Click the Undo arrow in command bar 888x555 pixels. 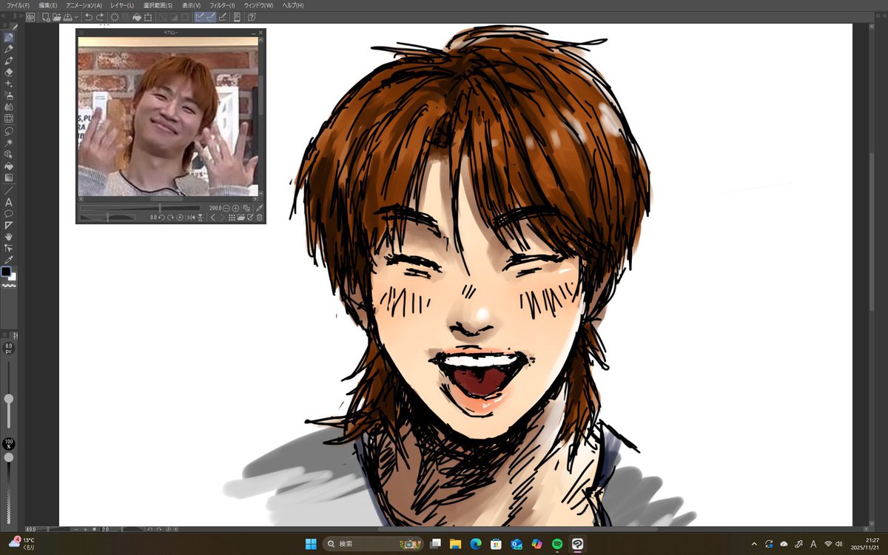click(89, 17)
